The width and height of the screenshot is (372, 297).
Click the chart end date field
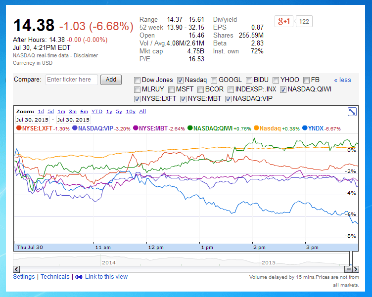point(74,120)
